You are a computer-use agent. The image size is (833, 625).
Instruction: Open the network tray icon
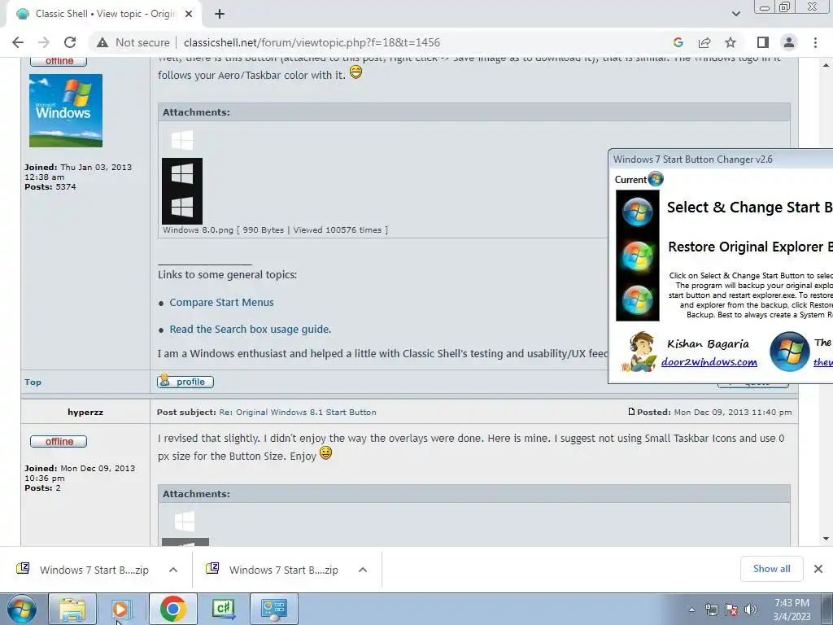point(711,610)
